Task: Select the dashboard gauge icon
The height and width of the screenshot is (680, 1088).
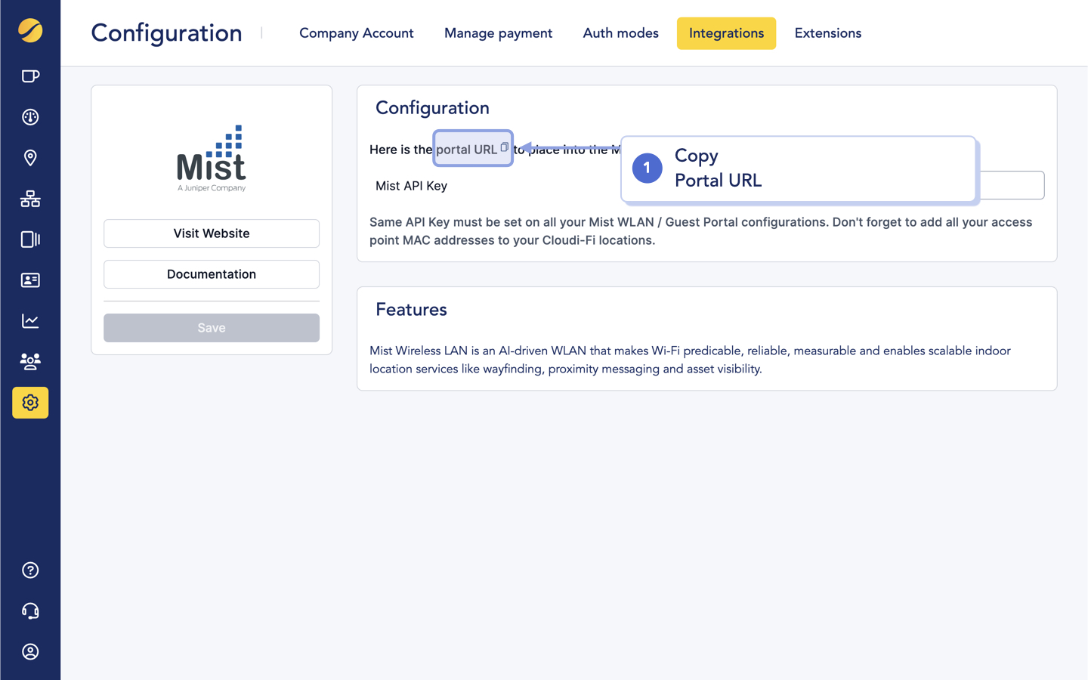Action: pos(30,116)
